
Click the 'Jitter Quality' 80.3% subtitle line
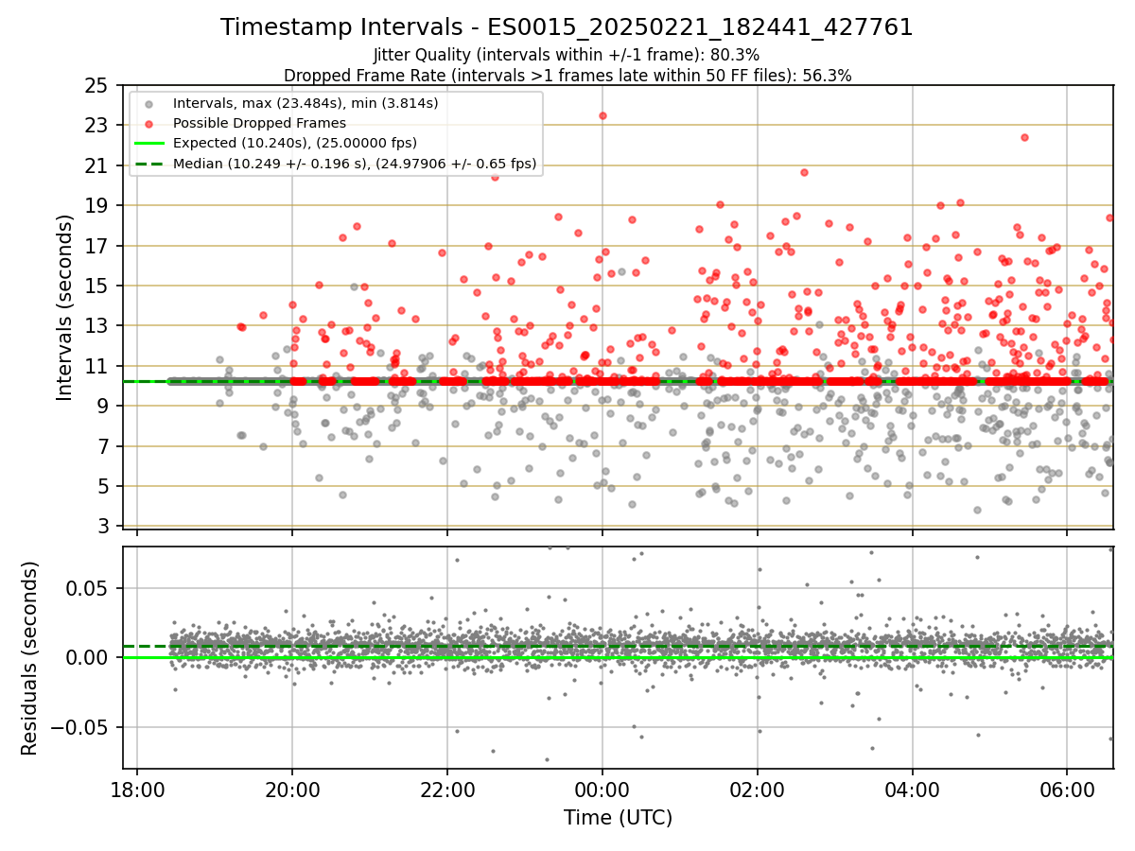point(567,55)
